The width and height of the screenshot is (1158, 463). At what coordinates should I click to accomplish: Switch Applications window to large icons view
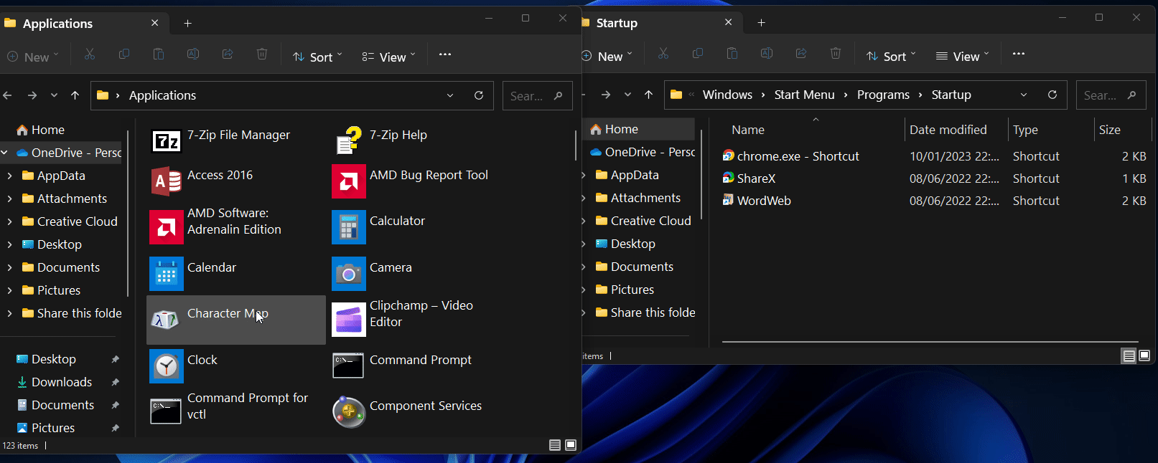(x=571, y=445)
